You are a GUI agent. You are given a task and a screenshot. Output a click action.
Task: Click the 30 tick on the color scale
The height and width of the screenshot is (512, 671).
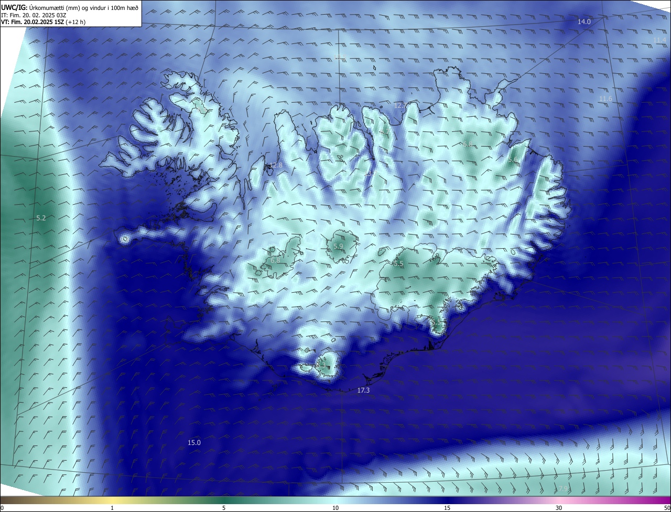click(x=559, y=508)
